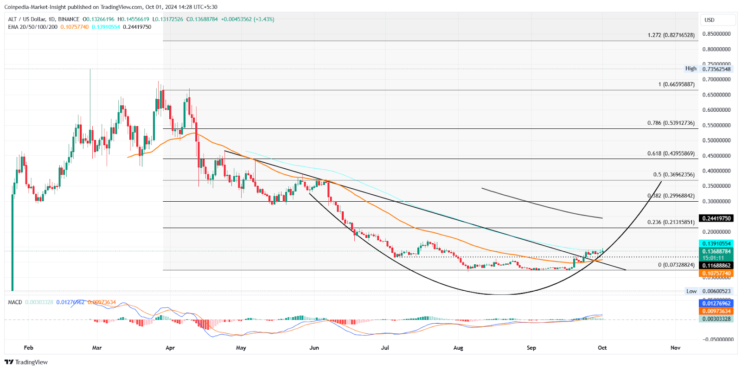Click the Aug label on time axis
742x370 pixels.
458,348
